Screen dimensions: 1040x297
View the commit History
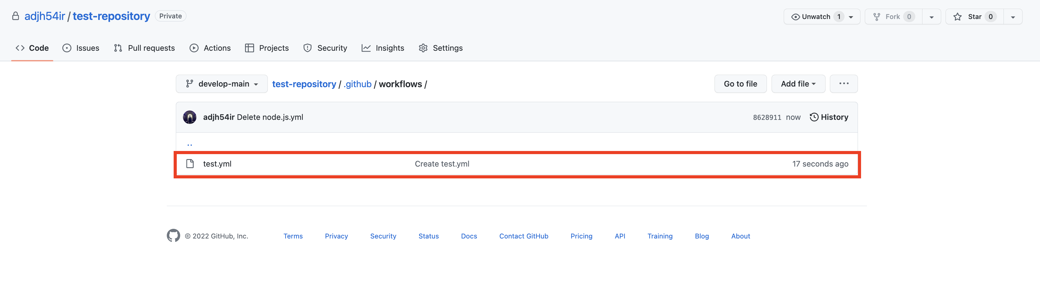pos(829,117)
